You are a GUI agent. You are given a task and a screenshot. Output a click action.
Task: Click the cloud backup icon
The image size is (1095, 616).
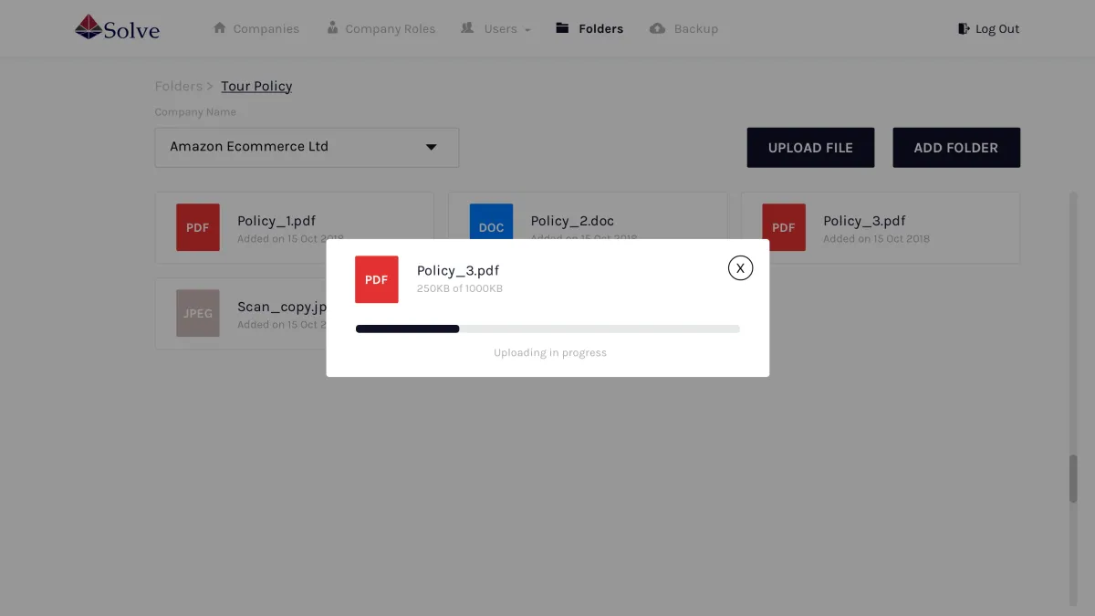click(657, 28)
